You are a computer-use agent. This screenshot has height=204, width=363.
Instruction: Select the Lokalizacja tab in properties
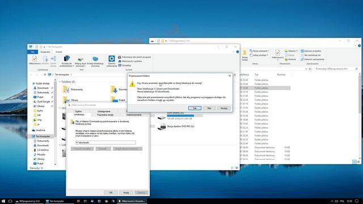(x=79, y=114)
